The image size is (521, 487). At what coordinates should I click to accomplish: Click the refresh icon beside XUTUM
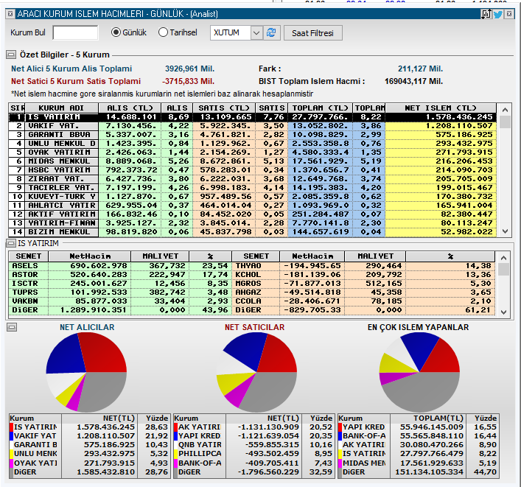pos(271,33)
